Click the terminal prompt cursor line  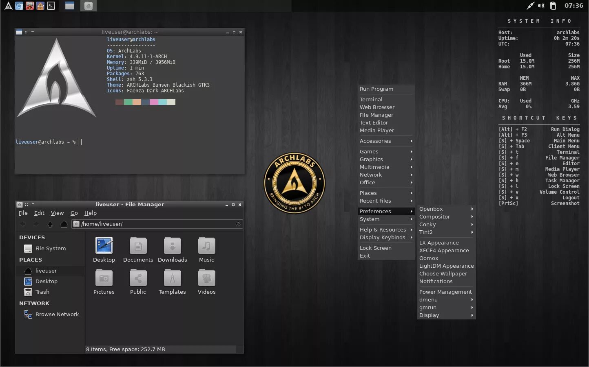[x=49, y=142]
